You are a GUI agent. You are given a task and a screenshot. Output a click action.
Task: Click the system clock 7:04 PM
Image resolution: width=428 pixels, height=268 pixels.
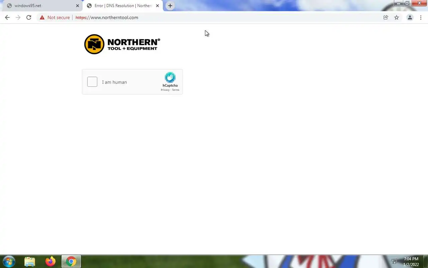[411, 259]
